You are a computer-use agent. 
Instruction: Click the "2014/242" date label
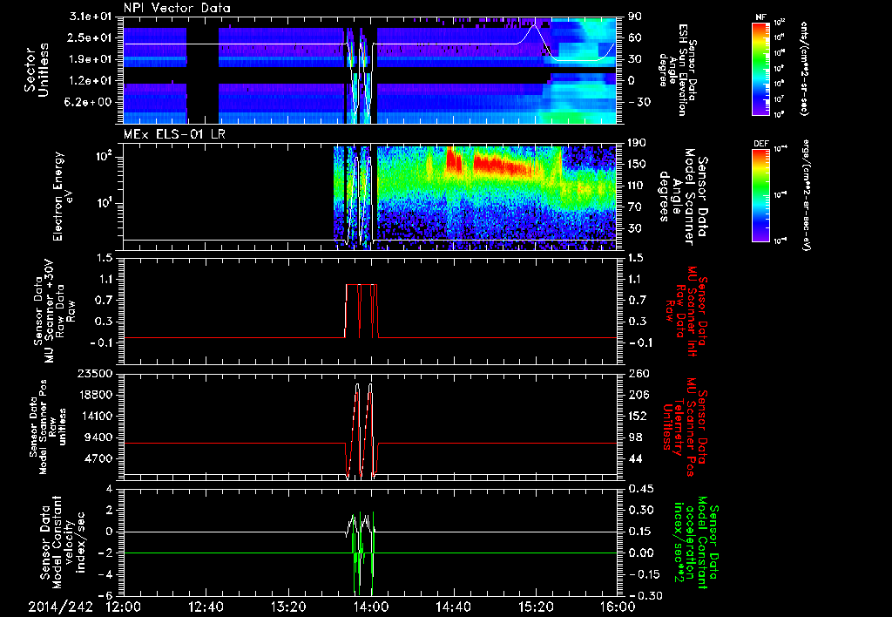click(61, 607)
